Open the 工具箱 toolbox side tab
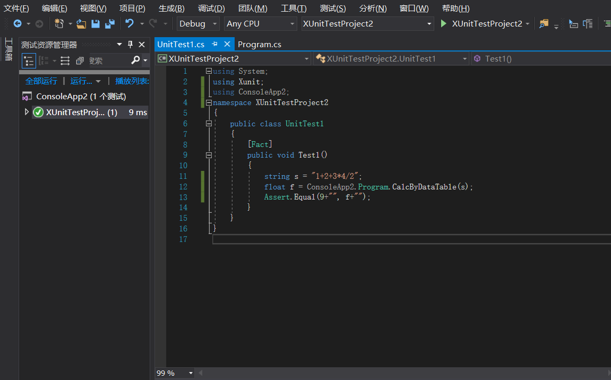 coord(8,49)
